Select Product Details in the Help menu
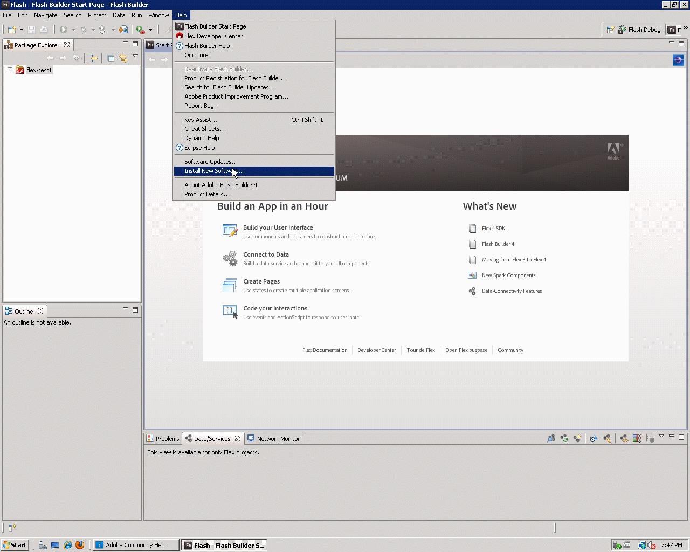 click(254, 194)
